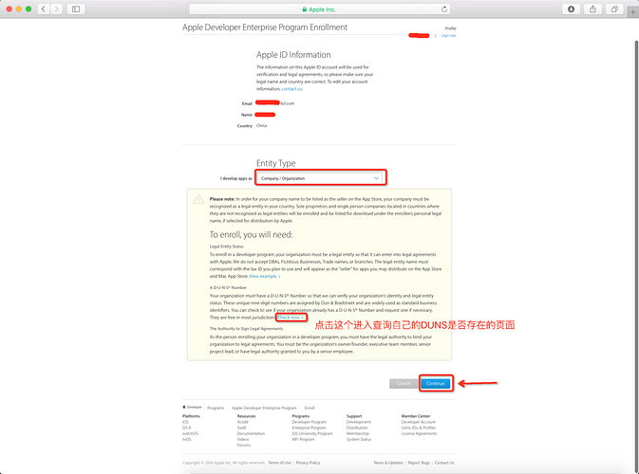Image resolution: width=639 pixels, height=474 pixels.
Task: Open tvOS footer link
Action: 187,439
